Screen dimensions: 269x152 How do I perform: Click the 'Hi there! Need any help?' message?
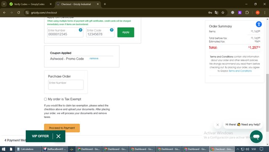coord(243,125)
